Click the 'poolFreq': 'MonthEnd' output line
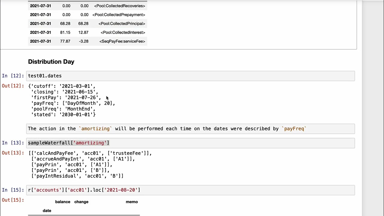The height and width of the screenshot is (216, 384). [x=63, y=109]
